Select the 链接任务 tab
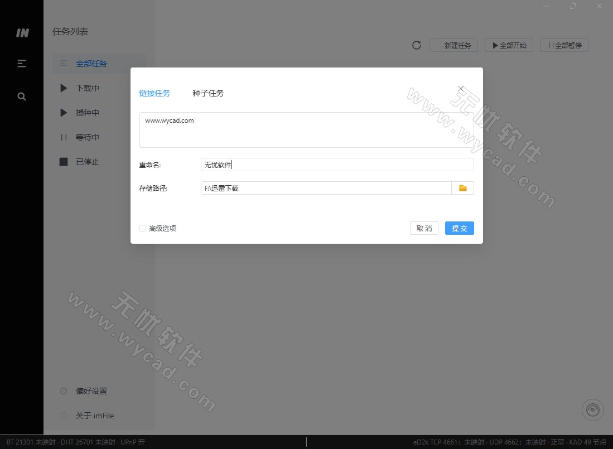Screen dimensions: 613x449 (155, 93)
